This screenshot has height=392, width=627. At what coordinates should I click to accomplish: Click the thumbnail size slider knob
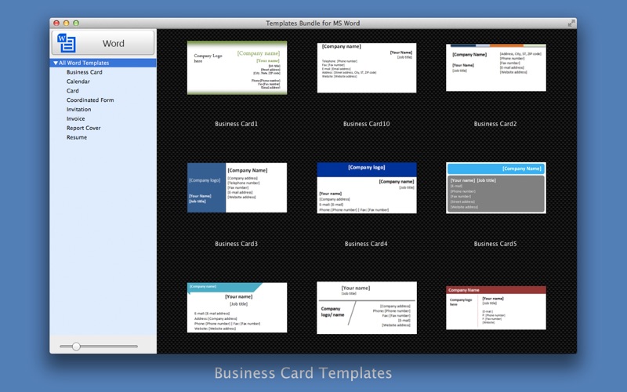pos(76,347)
